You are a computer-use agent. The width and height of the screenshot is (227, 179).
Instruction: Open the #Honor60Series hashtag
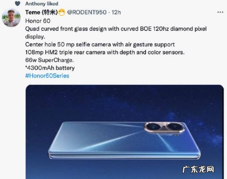pyautogui.click(x=47, y=76)
